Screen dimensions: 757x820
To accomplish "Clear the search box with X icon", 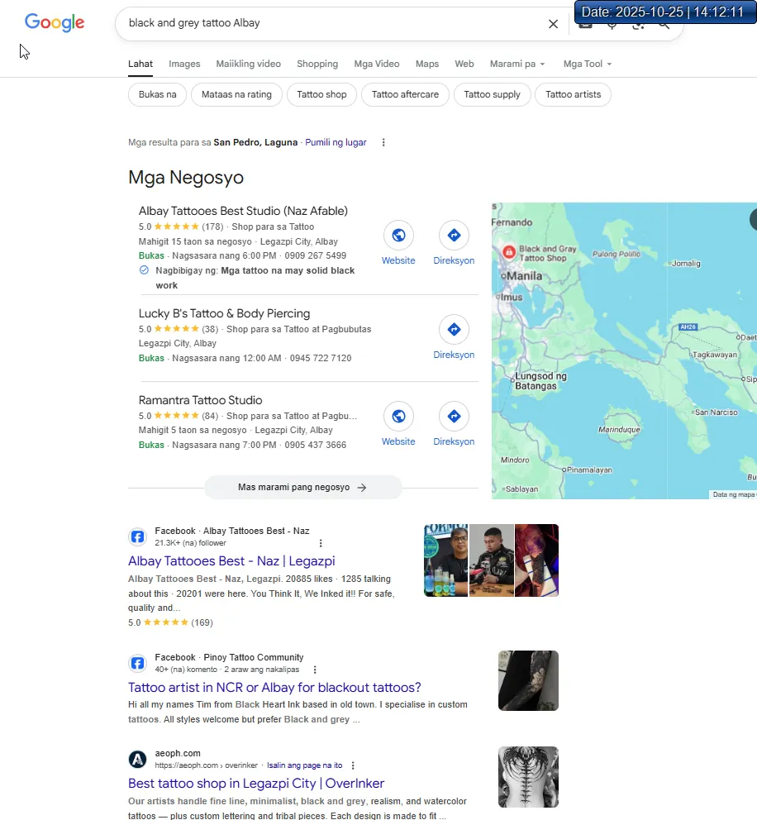I will tap(553, 24).
